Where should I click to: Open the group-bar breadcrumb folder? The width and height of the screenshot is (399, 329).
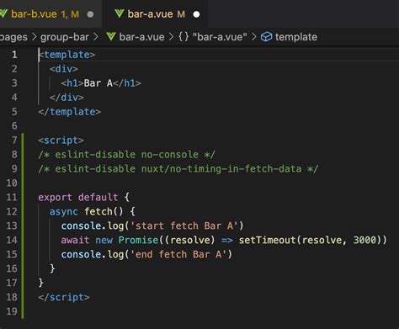pos(65,37)
